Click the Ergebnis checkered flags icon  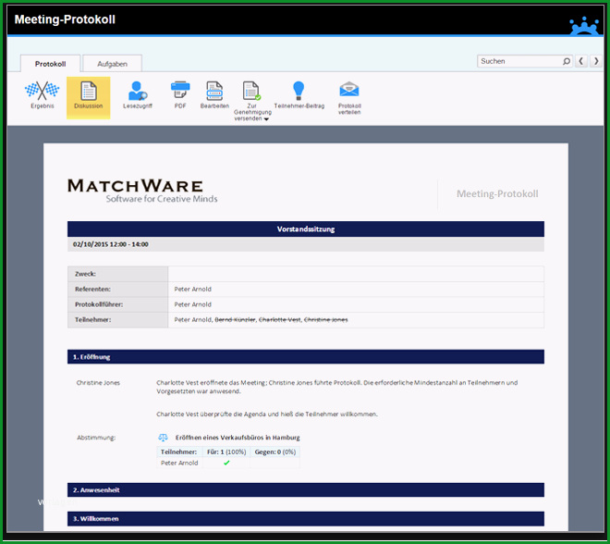pyautogui.click(x=42, y=91)
